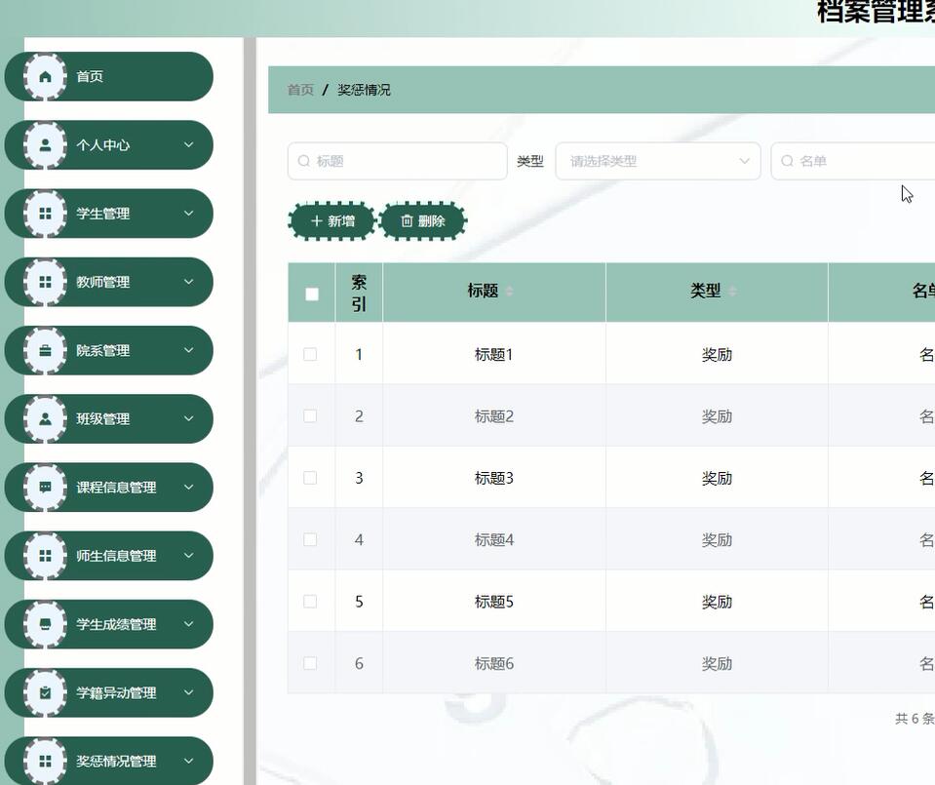Viewport: 935px width, 785px height.
Task: Click the plus icon inside 新增 button
Action: pos(316,220)
